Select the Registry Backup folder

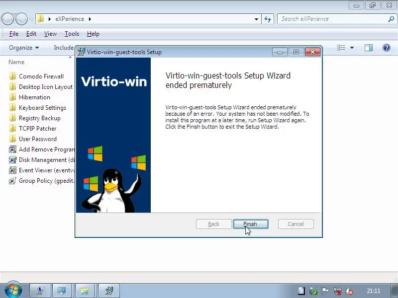click(40, 118)
